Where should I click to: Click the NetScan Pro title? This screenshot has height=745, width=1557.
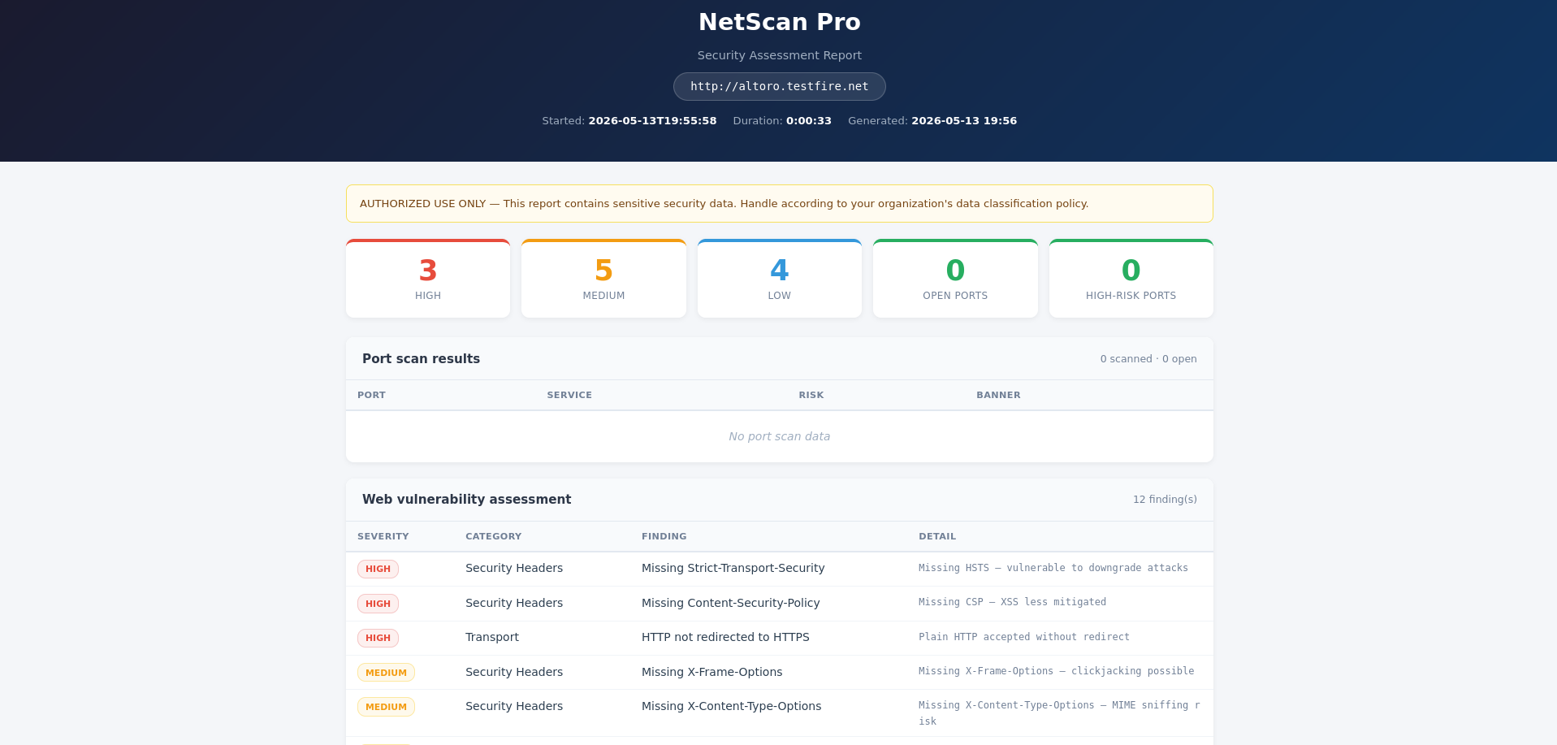coord(779,22)
